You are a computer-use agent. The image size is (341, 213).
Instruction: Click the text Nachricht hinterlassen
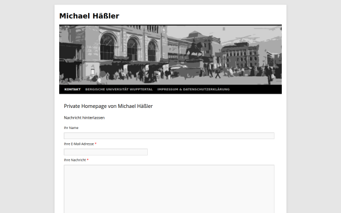[84, 118]
